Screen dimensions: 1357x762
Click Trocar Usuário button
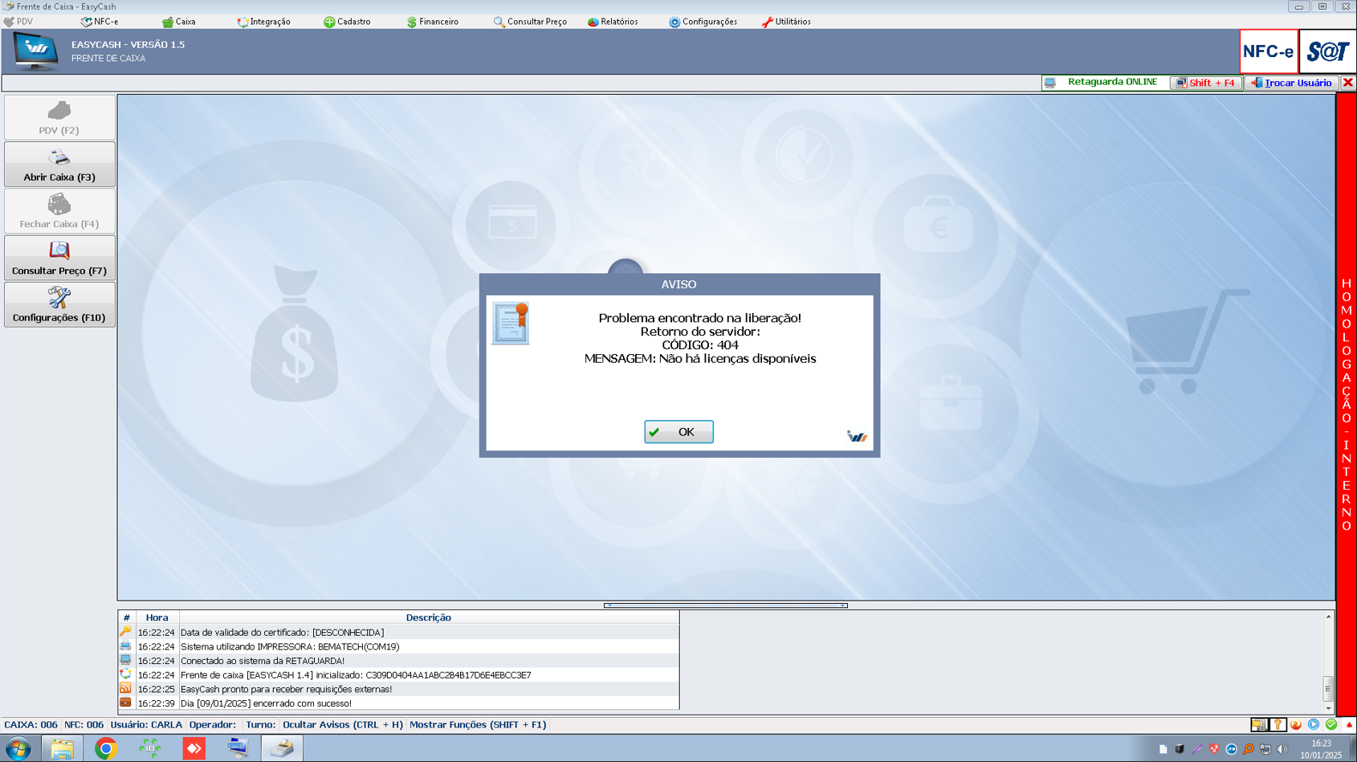tap(1291, 83)
